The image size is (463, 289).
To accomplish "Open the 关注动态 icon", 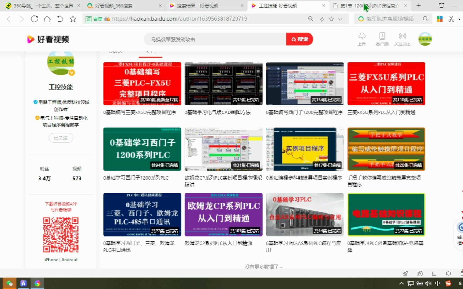I will (402, 39).
